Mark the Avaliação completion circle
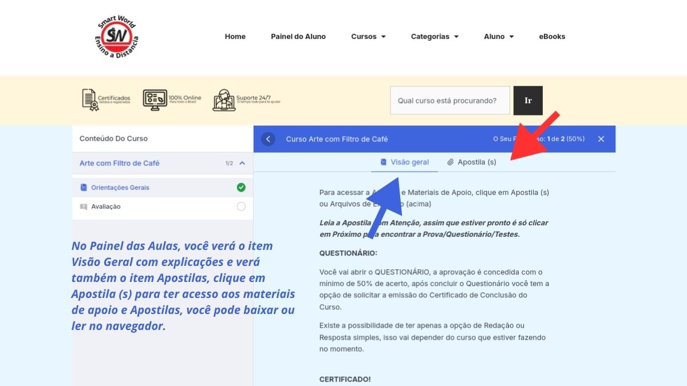Image resolution: width=687 pixels, height=386 pixels. (x=241, y=206)
